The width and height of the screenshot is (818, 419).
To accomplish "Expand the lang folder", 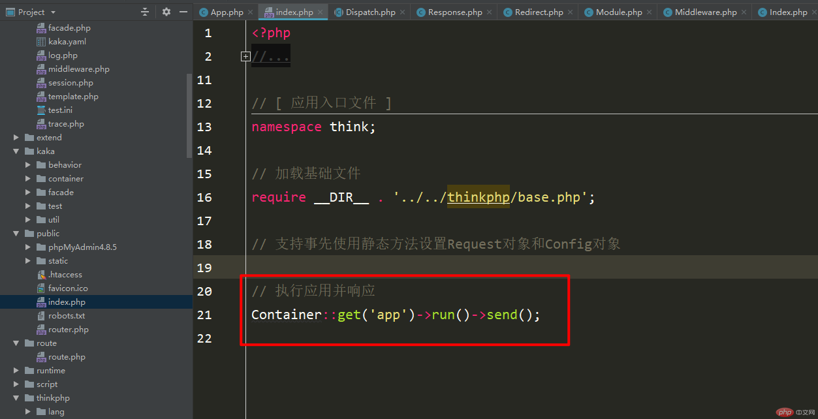I will pos(28,412).
